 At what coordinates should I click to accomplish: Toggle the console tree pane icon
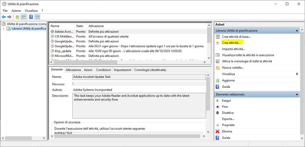click(x=23, y=17)
